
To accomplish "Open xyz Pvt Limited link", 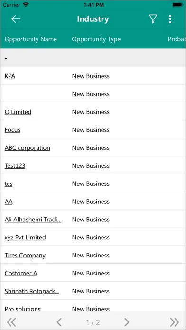I will click(25, 238).
